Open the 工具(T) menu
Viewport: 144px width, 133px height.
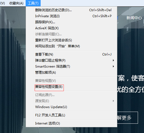33,3
